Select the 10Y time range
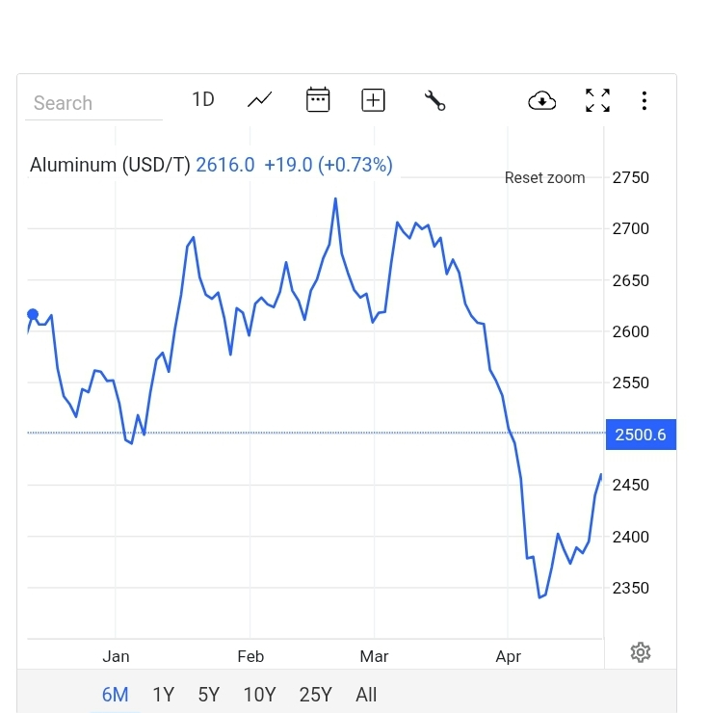The width and height of the screenshot is (710, 713). [x=259, y=695]
